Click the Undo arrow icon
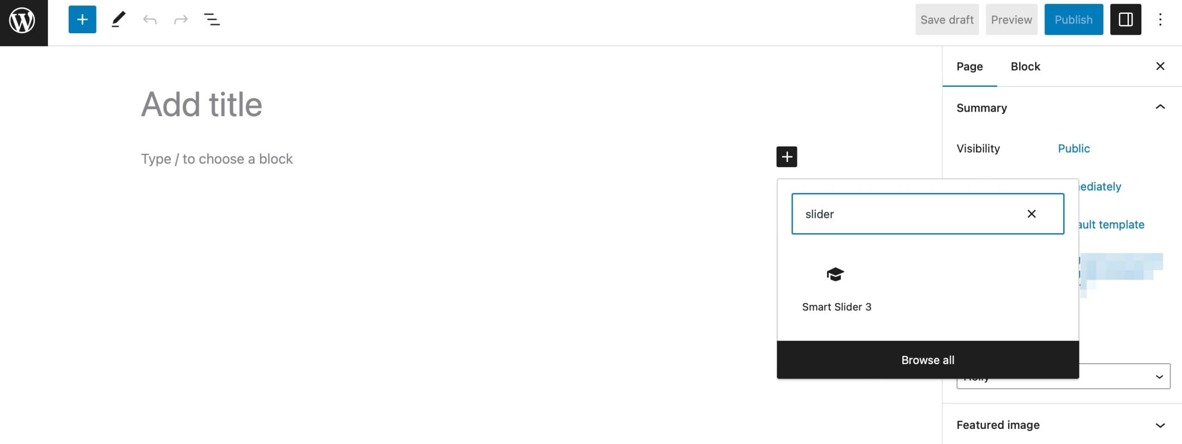 [149, 19]
